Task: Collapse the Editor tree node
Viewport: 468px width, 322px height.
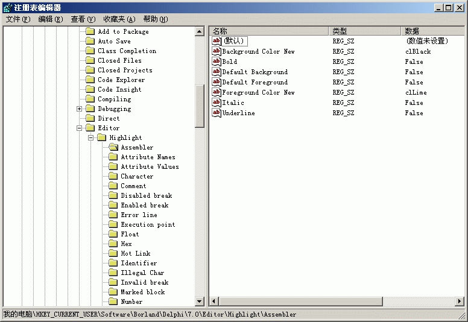Action: click(x=80, y=128)
